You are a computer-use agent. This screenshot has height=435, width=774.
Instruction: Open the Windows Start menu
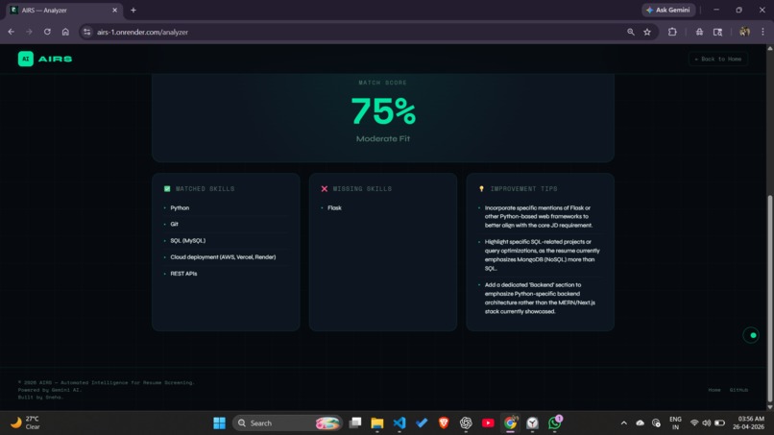219,423
